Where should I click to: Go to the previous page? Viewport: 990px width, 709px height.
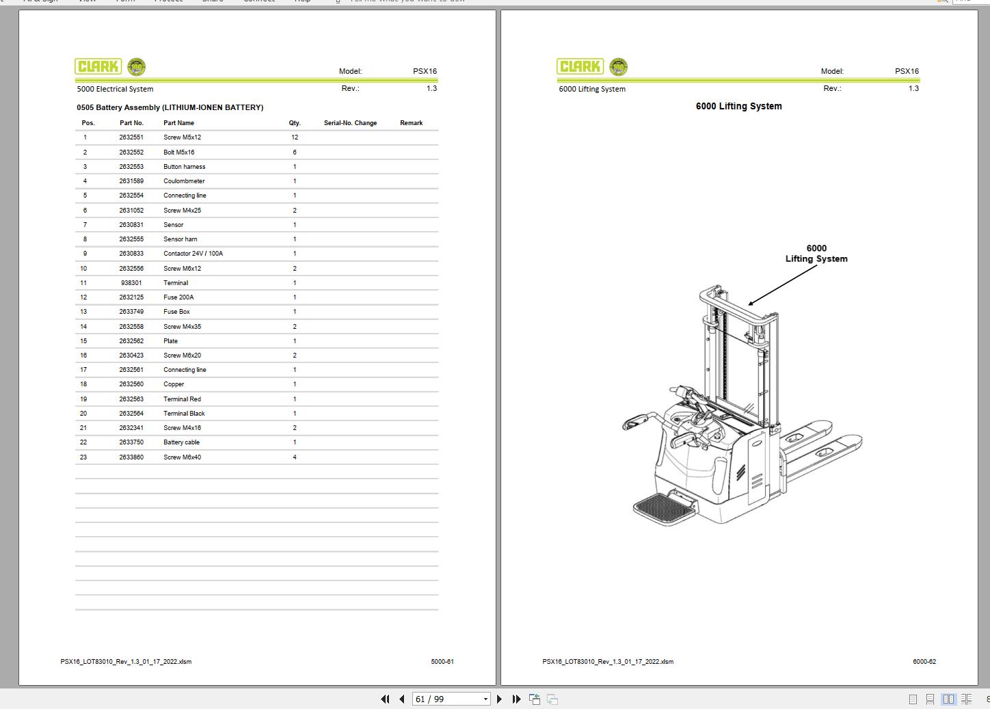point(402,699)
